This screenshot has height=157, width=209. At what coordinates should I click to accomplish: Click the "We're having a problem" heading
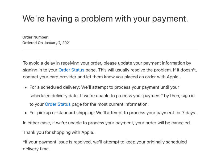pos(105,18)
